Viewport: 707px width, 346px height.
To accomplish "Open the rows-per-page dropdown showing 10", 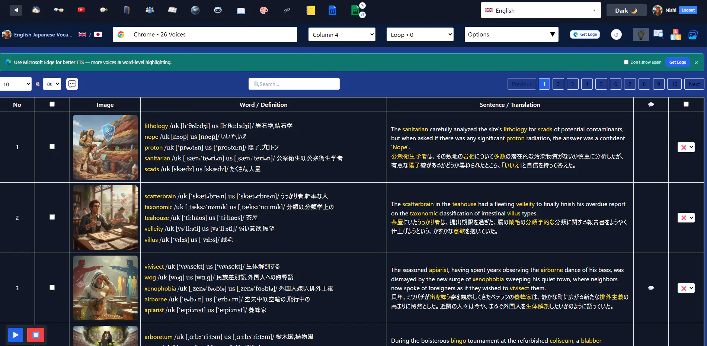I will tap(16, 84).
